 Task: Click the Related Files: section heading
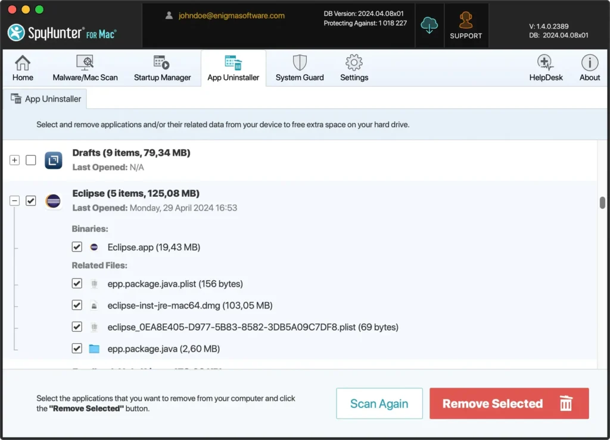99,266
